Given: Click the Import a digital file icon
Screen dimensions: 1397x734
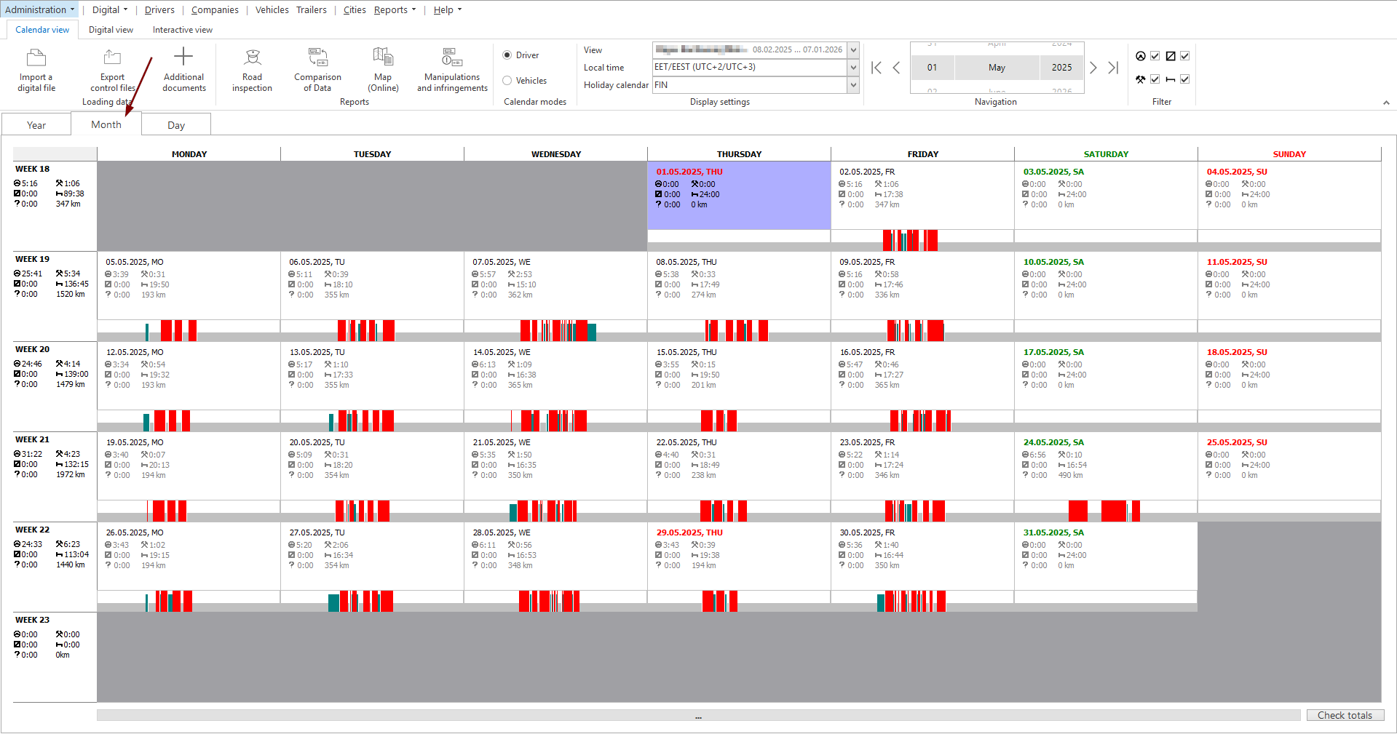Looking at the screenshot, I should pyautogui.click(x=36, y=57).
